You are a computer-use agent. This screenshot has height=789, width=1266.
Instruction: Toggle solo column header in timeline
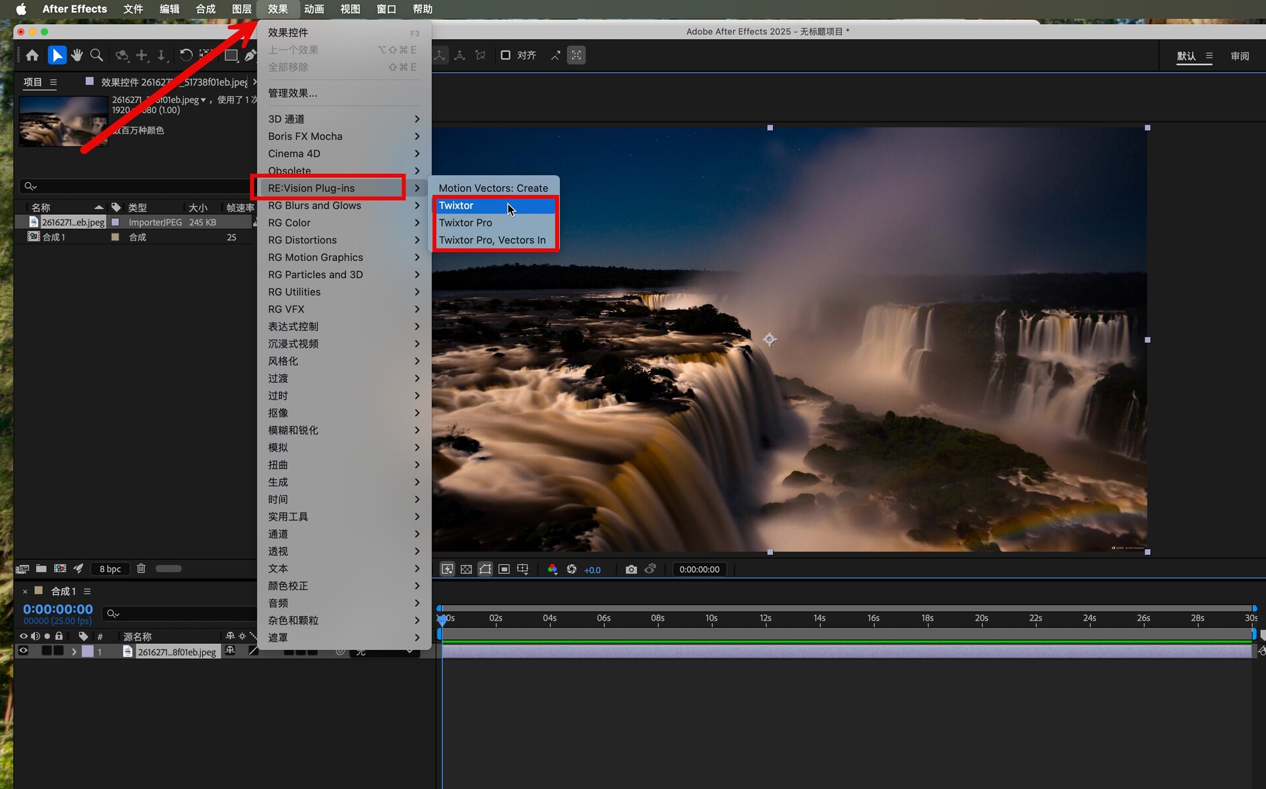(x=47, y=636)
